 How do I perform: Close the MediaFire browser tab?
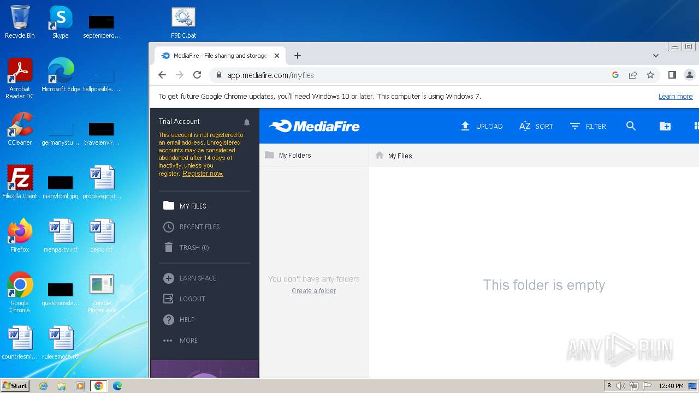coord(276,56)
